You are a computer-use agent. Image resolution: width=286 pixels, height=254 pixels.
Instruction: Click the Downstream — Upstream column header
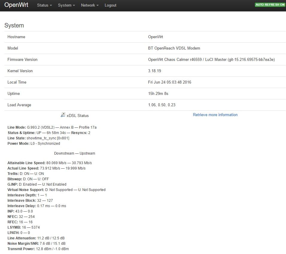pos(74,153)
